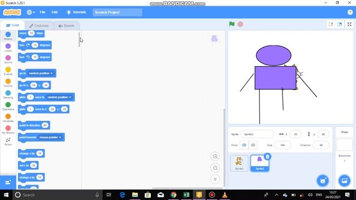The image size is (356, 200).
Task: Click the turn clockwise 15 degrees block
Action: point(34,45)
